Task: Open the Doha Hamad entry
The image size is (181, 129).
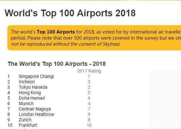Action: click(32, 98)
